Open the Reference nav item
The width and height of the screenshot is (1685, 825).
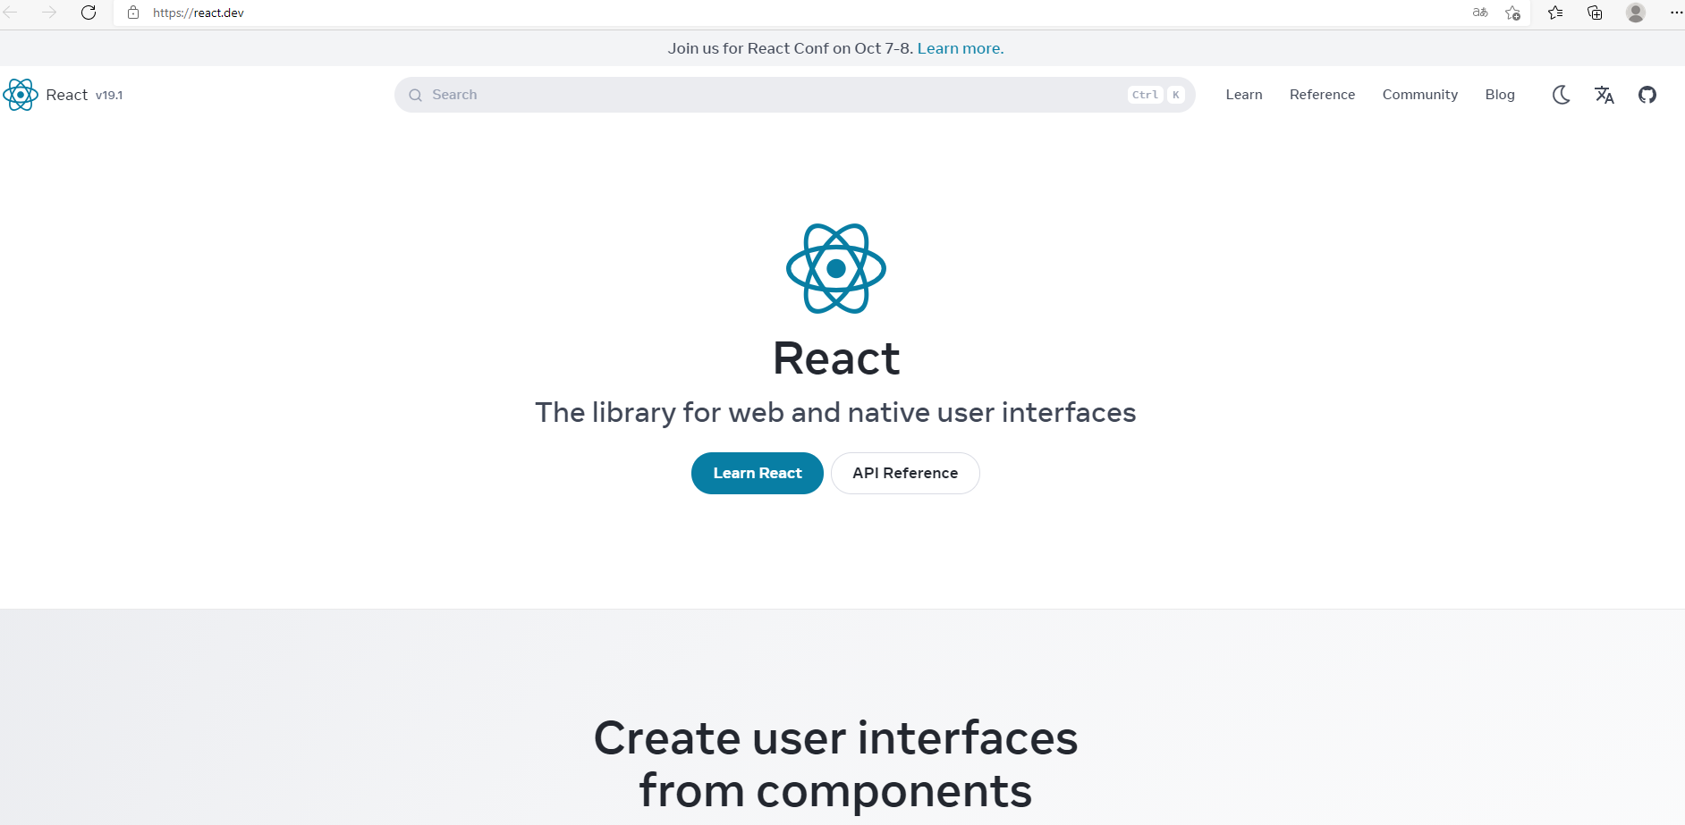(1322, 95)
